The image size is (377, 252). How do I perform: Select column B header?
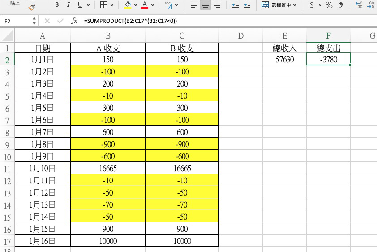coord(108,35)
